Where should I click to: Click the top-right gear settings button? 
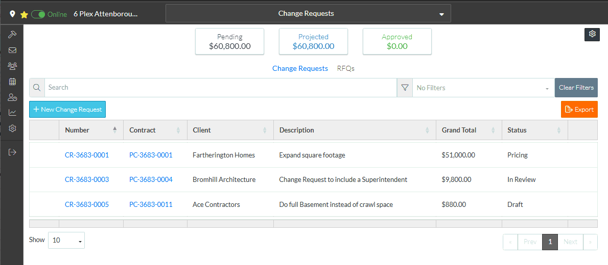(592, 34)
